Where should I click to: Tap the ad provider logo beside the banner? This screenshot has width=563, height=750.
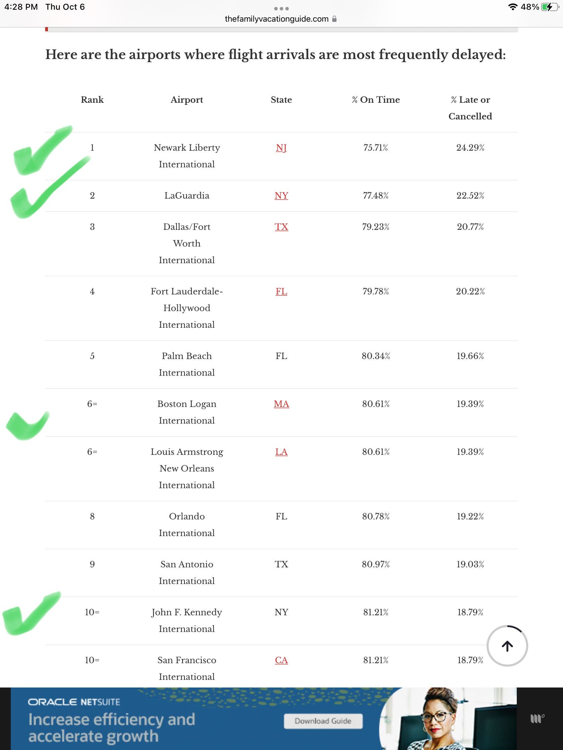tap(537, 718)
